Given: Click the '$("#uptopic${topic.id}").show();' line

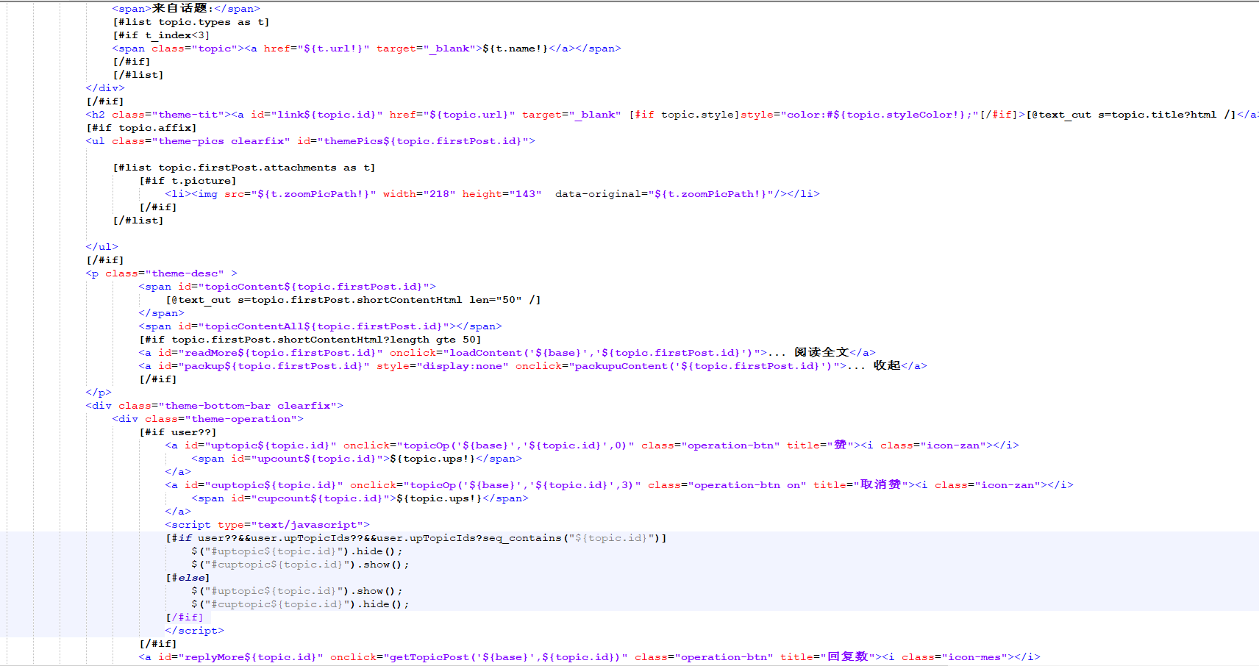Looking at the screenshot, I should pos(297,591).
